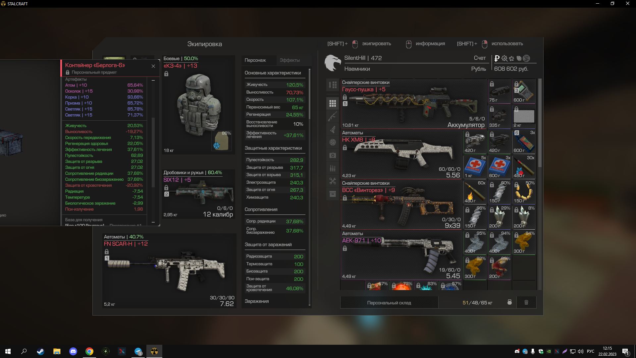
Task: Select the gray 2 кг item
Action: pos(524,116)
